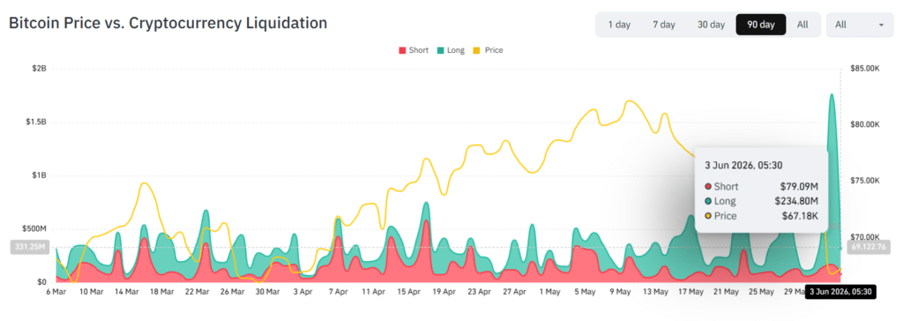Click the Long label in the tooltip
Screen dimensions: 903x321
725,201
